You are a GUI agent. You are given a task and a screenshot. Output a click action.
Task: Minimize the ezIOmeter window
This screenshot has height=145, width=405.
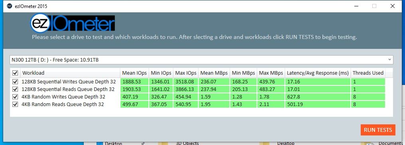[x=356, y=6]
